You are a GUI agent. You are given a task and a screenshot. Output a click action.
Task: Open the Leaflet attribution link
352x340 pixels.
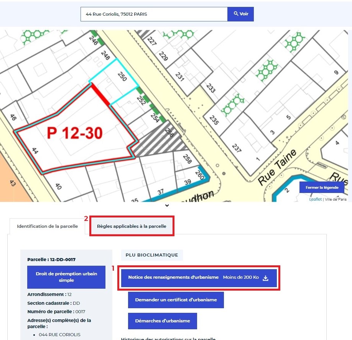point(315,199)
